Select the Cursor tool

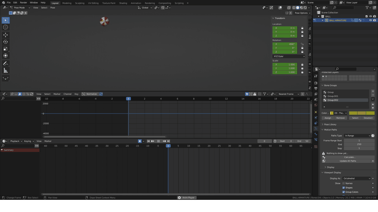tap(6, 27)
